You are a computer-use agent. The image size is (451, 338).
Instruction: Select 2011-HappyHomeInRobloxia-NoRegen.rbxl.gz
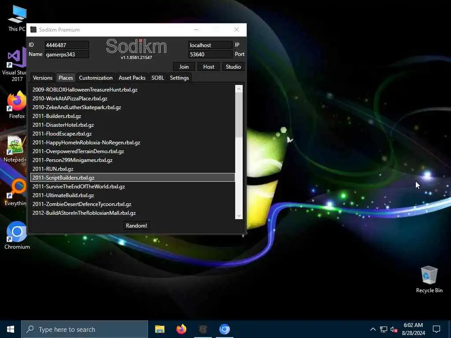tap(133, 143)
